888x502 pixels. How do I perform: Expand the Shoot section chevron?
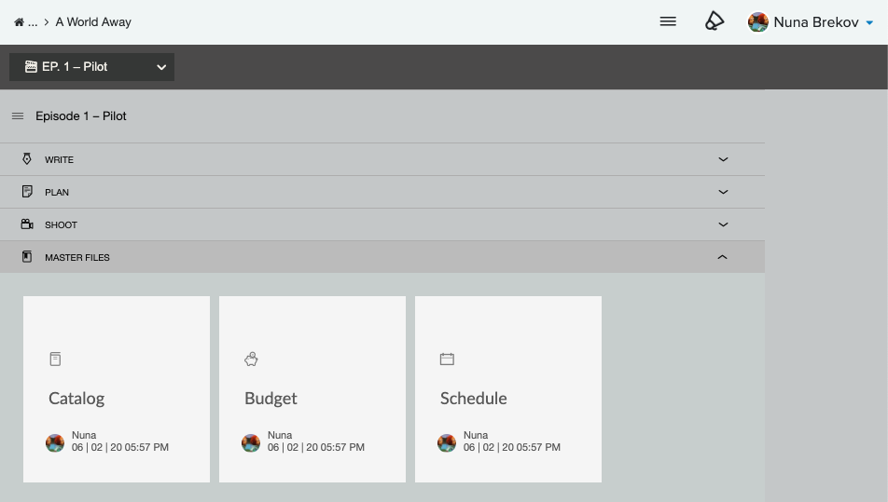point(723,224)
